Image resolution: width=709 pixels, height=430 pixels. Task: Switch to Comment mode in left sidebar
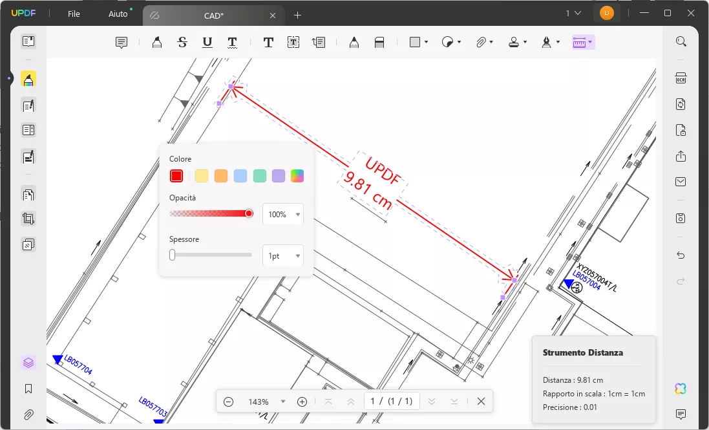tap(28, 80)
